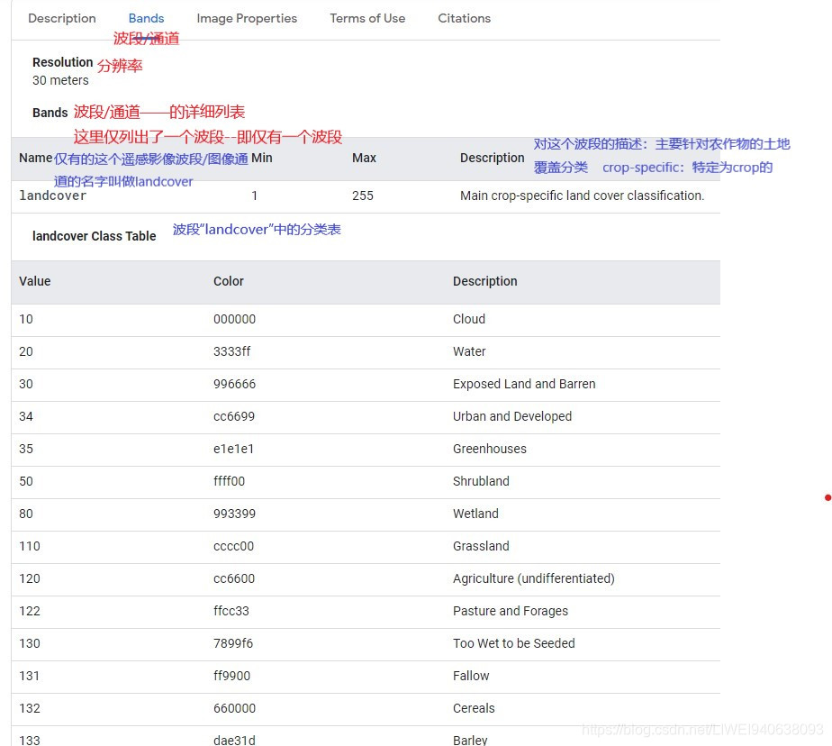Click the Resolution heading
The height and width of the screenshot is (746, 832).
[63, 62]
